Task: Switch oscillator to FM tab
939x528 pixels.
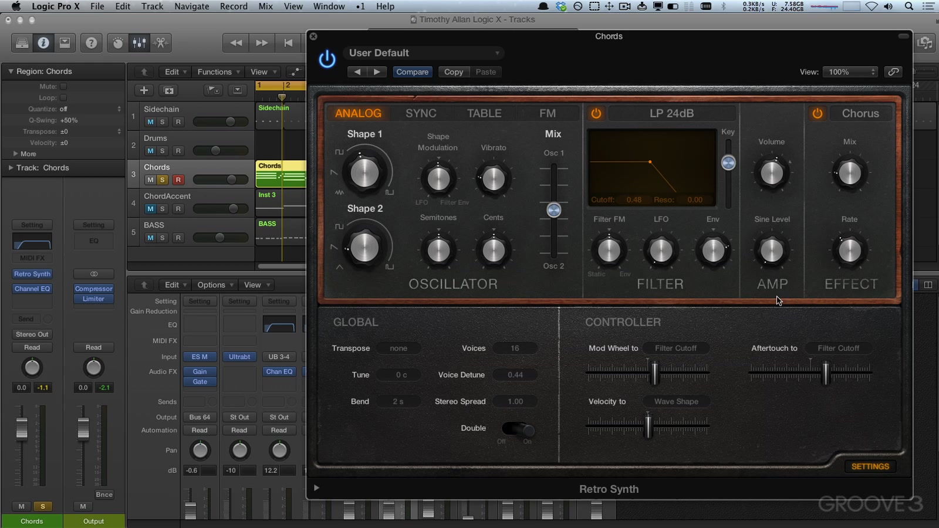Action: pyautogui.click(x=548, y=113)
